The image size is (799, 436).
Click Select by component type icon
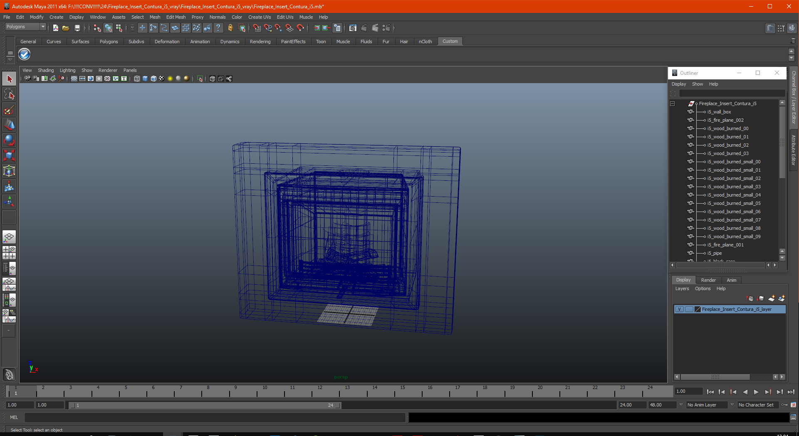tap(119, 28)
